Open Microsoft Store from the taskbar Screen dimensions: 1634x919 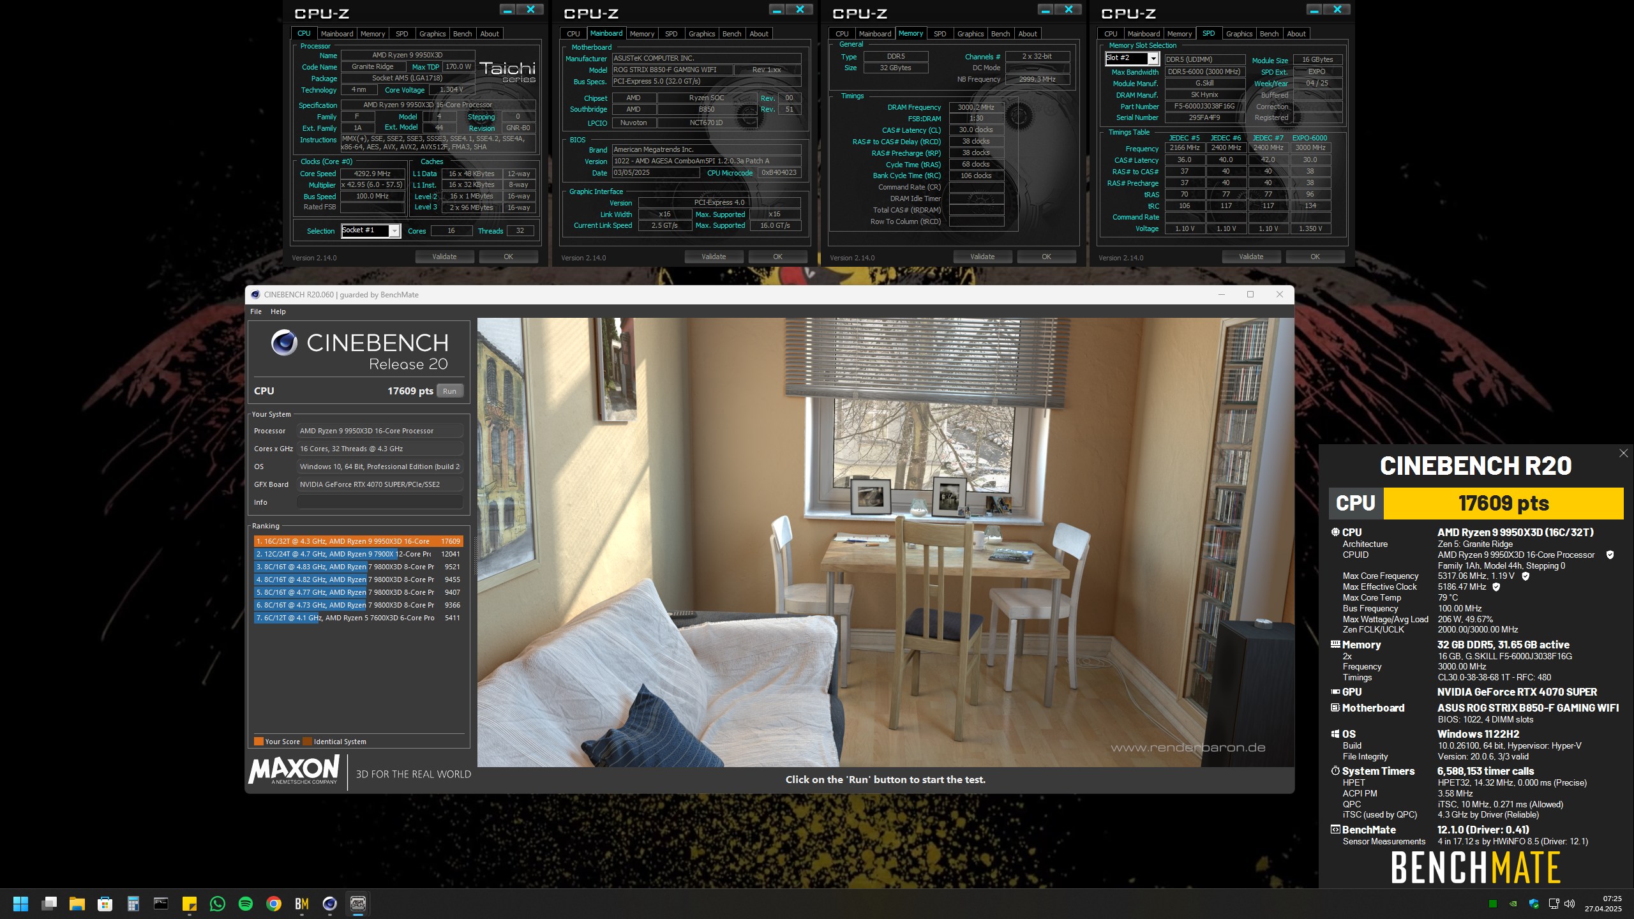click(105, 904)
